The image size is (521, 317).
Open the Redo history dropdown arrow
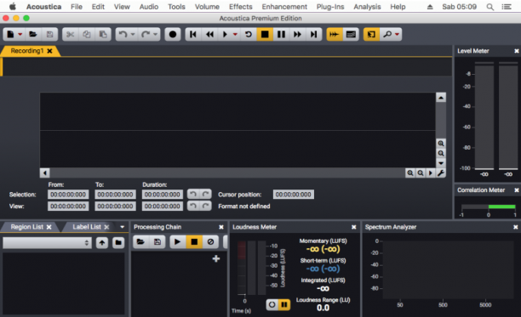click(x=155, y=35)
